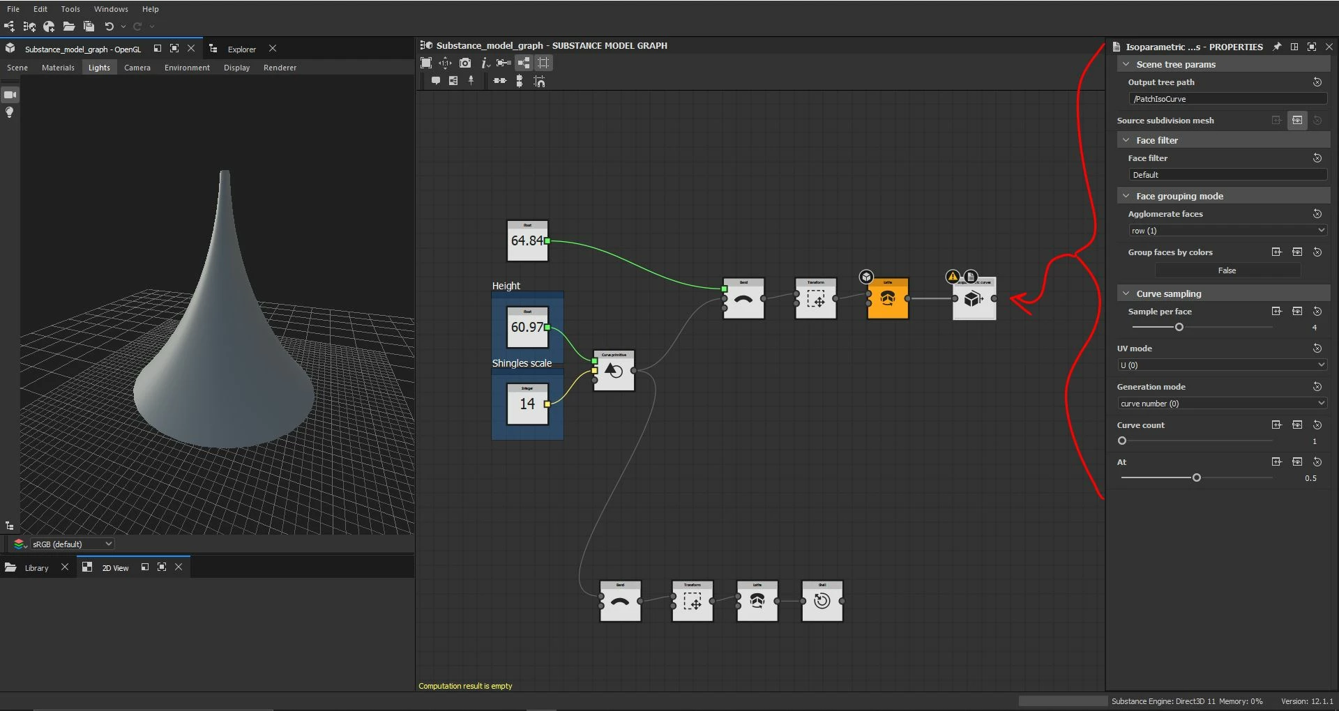Screen dimensions: 1339x711
Task: Toggle the highlighted node alignment grid icon
Action: (543, 63)
